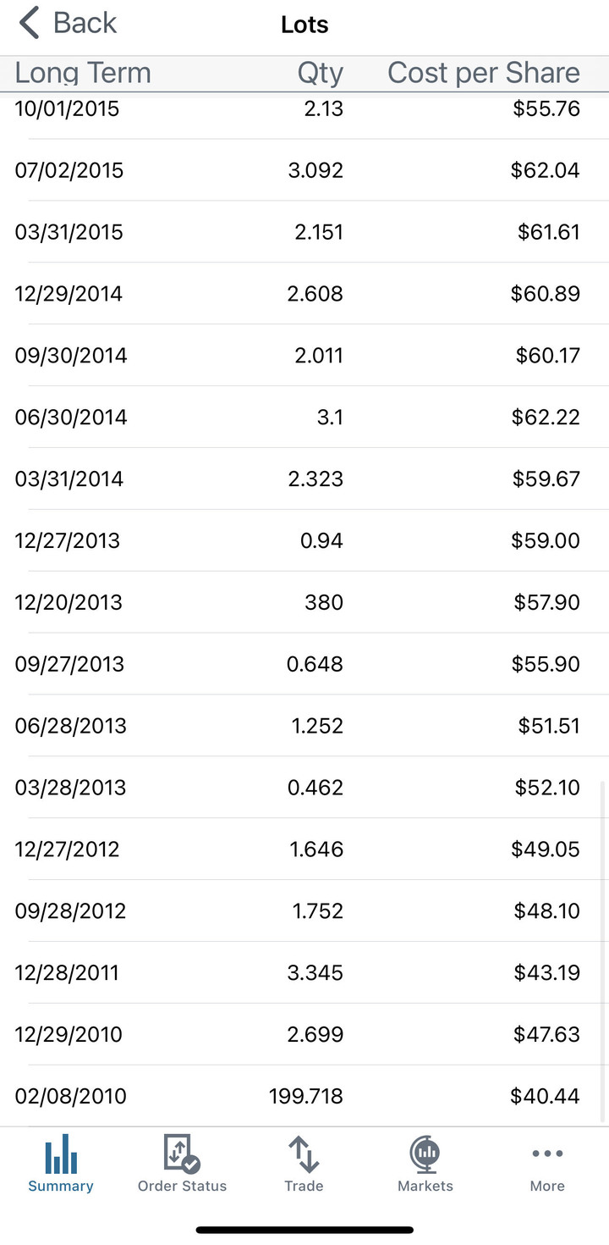Open the Summary bar chart icon
This screenshot has width=609, height=1245.
coord(61,1154)
